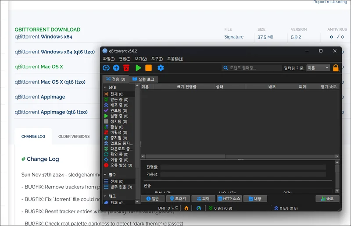Image resolution: width=351 pixels, height=226 pixels.
Task: Filter by 배포 중 (0) seeding
Action: [x=119, y=105]
